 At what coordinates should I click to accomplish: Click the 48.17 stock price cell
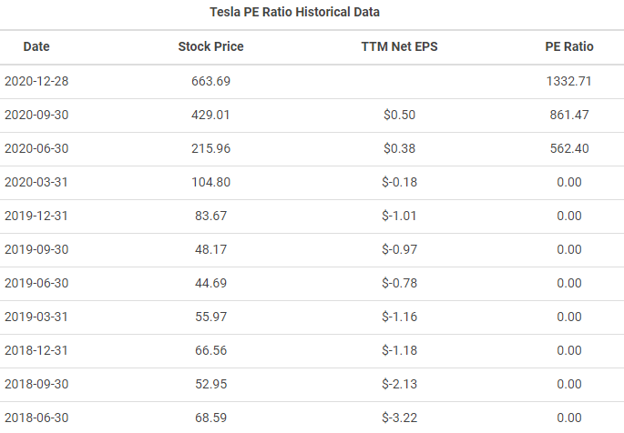(210, 249)
